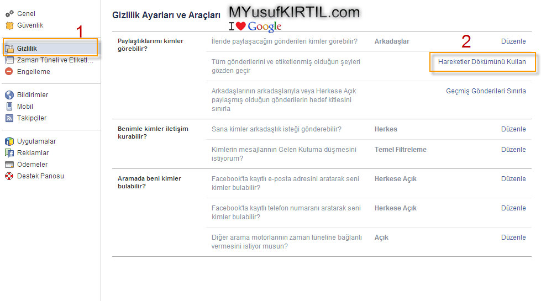Click Düzenle for friend request setting (Herkes)
This screenshot has width=541, height=301.
click(513, 129)
